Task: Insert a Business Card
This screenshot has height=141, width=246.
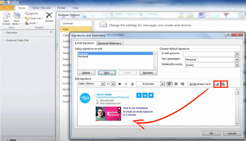Action: click(x=200, y=84)
